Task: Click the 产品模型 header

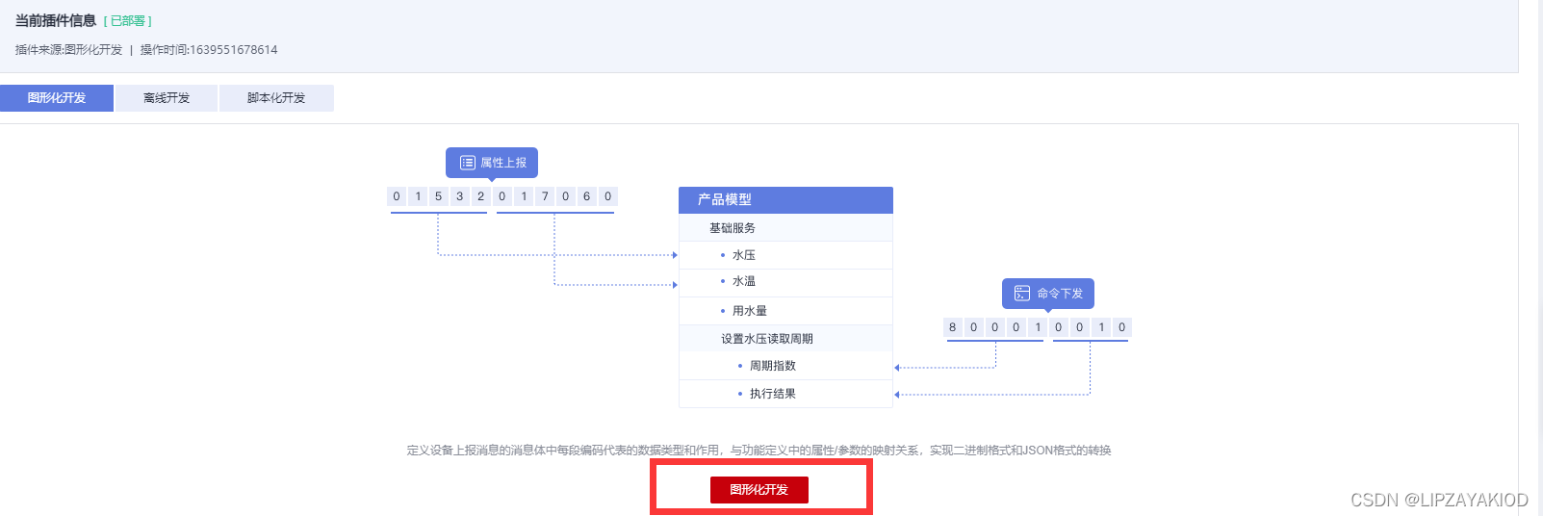Action: coord(785,199)
